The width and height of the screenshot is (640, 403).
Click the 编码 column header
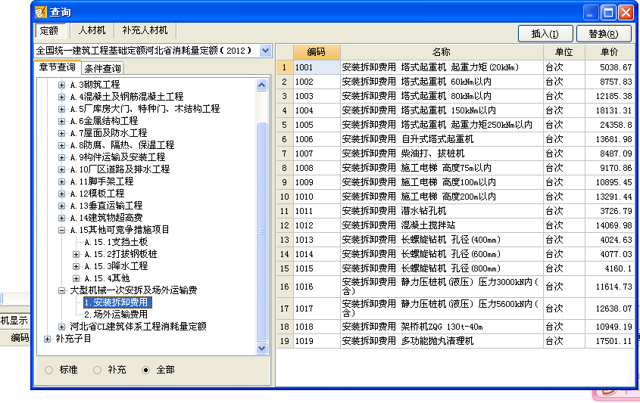click(x=317, y=52)
